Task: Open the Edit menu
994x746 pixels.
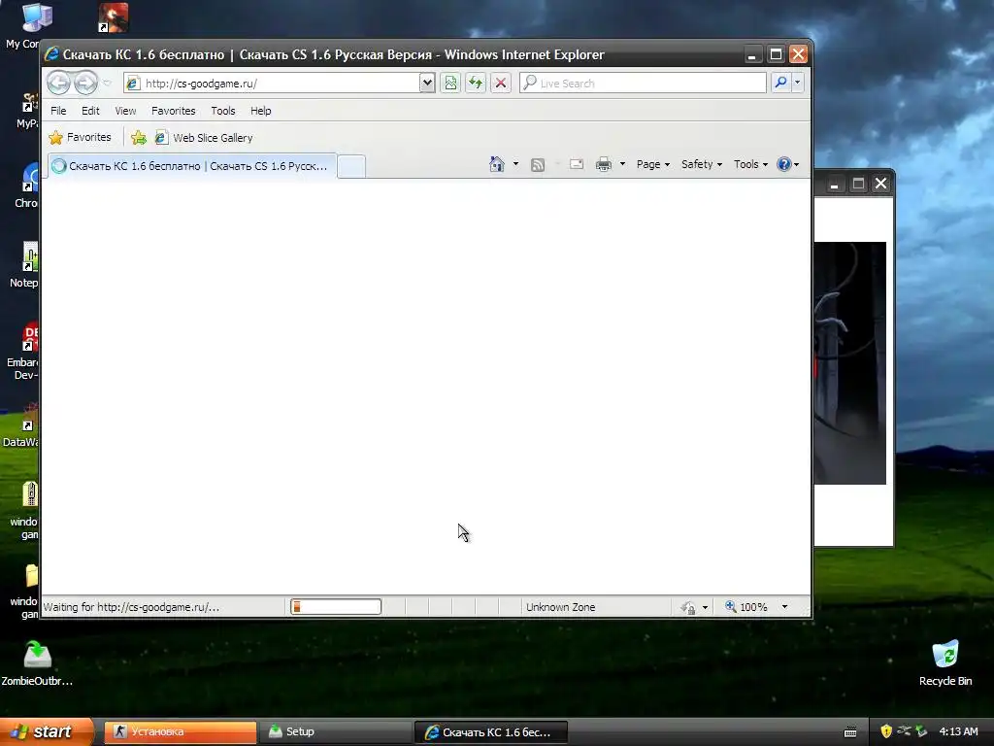Action: point(90,111)
